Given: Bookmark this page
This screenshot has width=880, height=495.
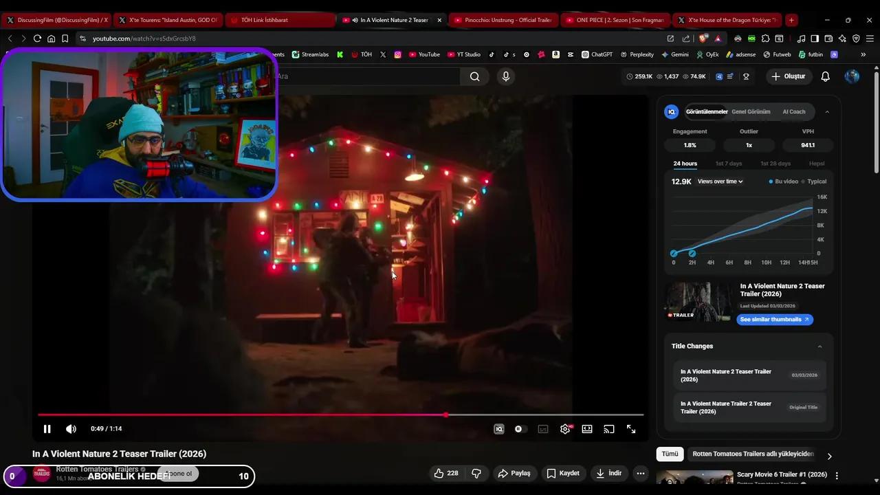Looking at the screenshot, I should (x=65, y=38).
